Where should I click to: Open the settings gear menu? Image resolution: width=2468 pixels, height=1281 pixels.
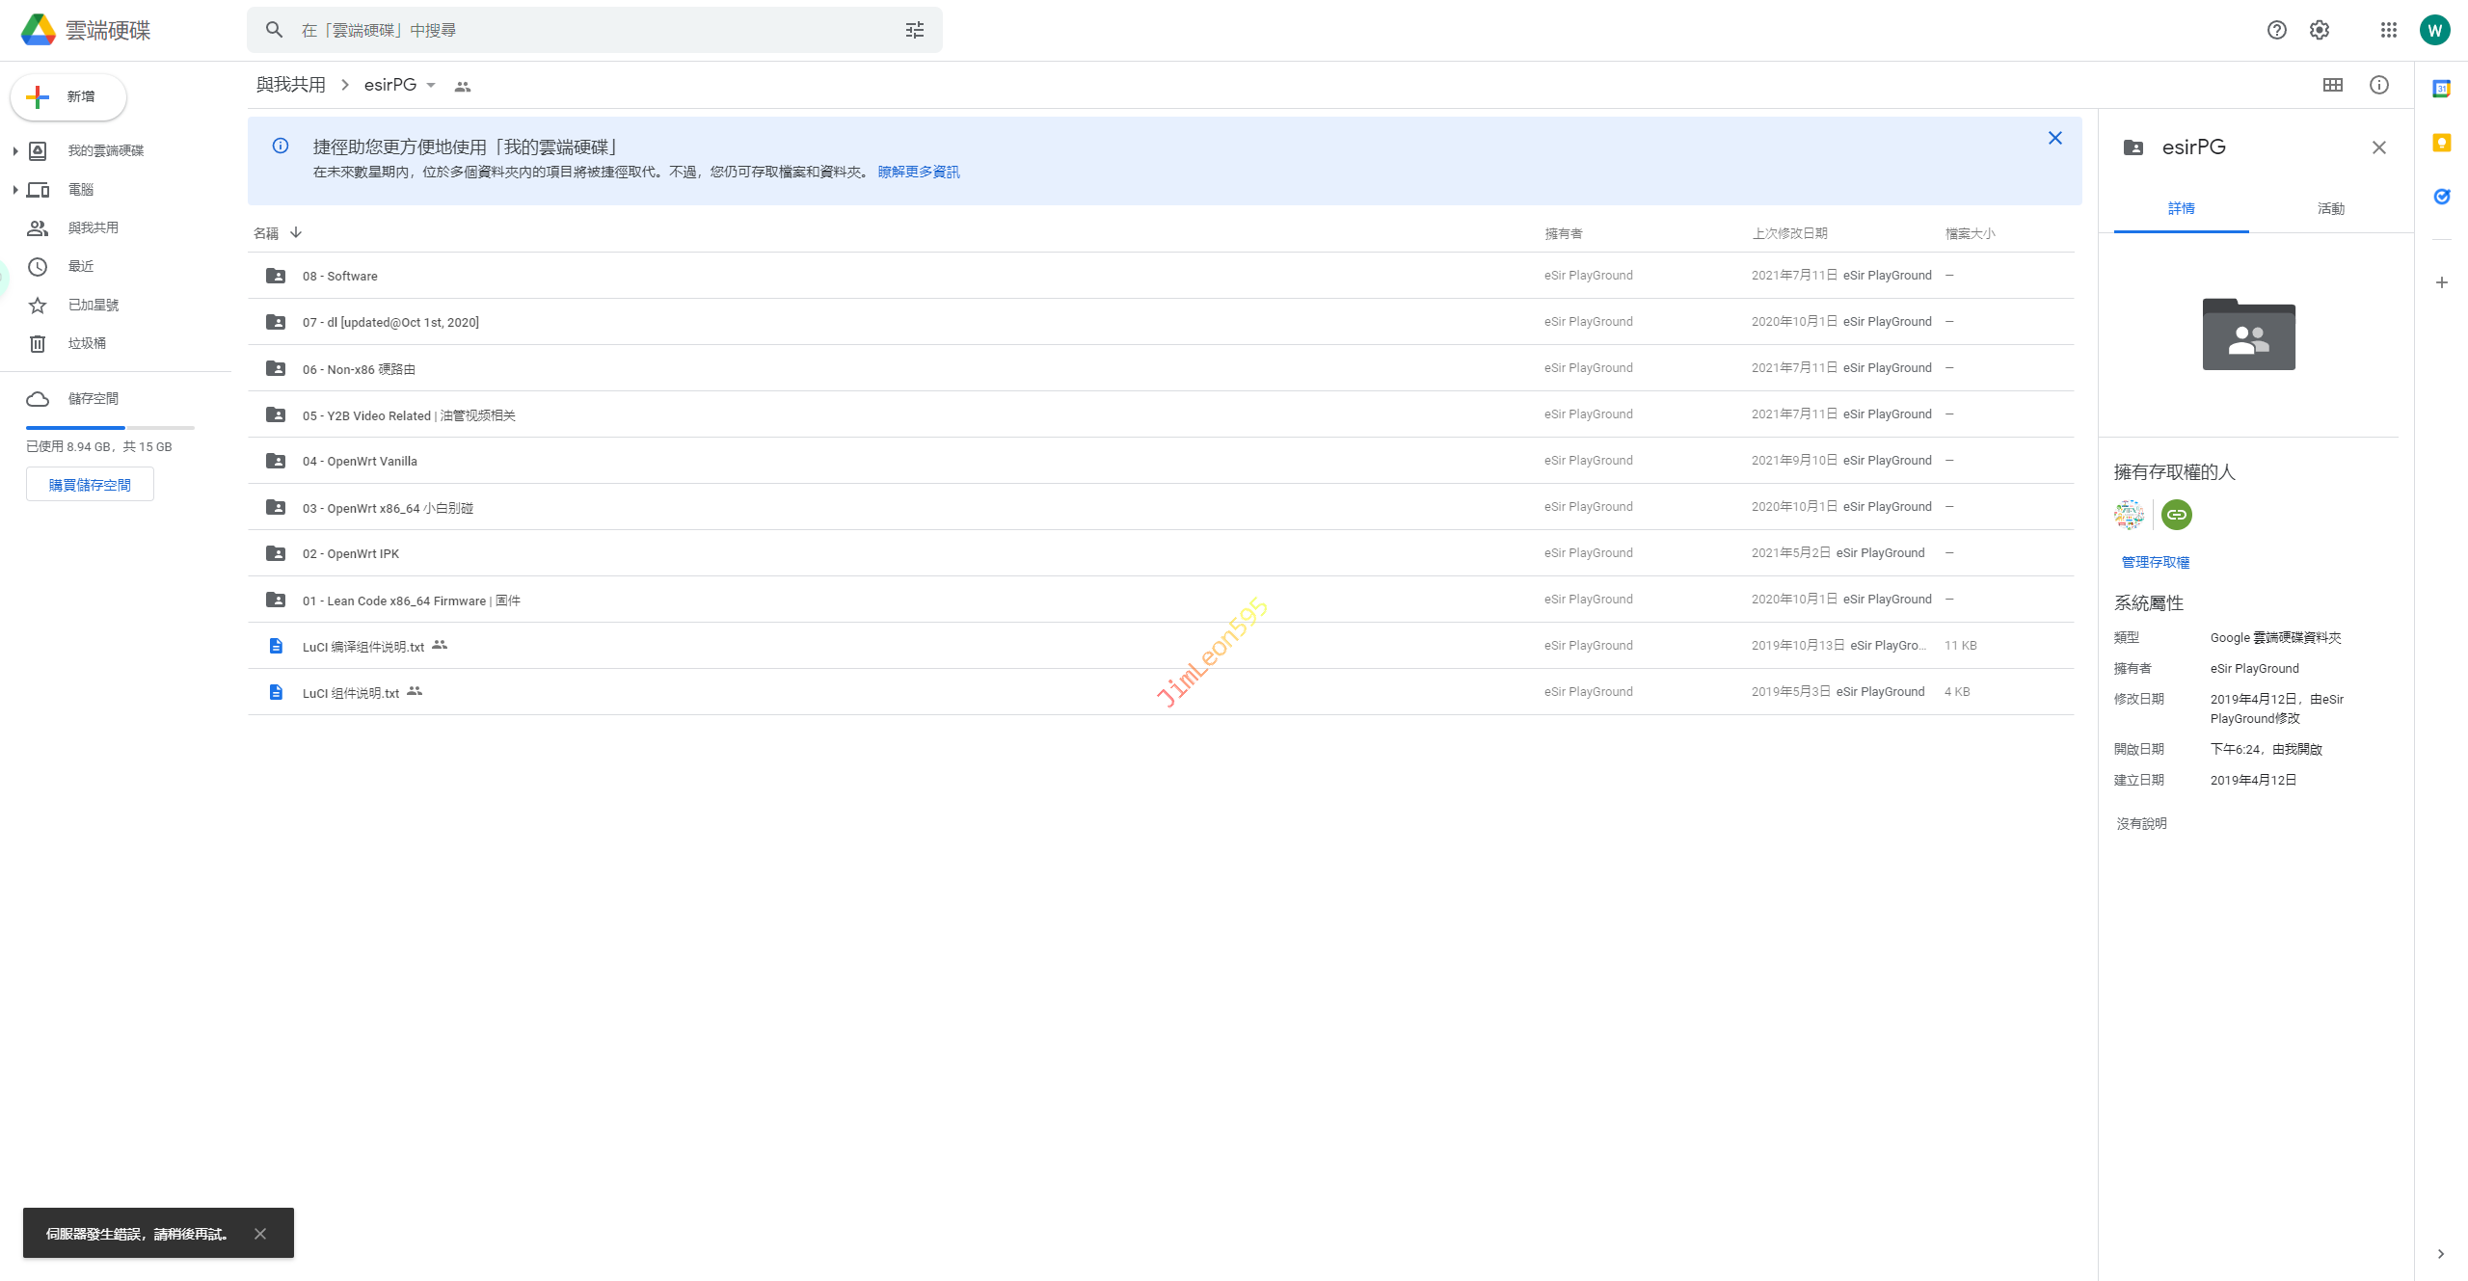pos(2320,30)
